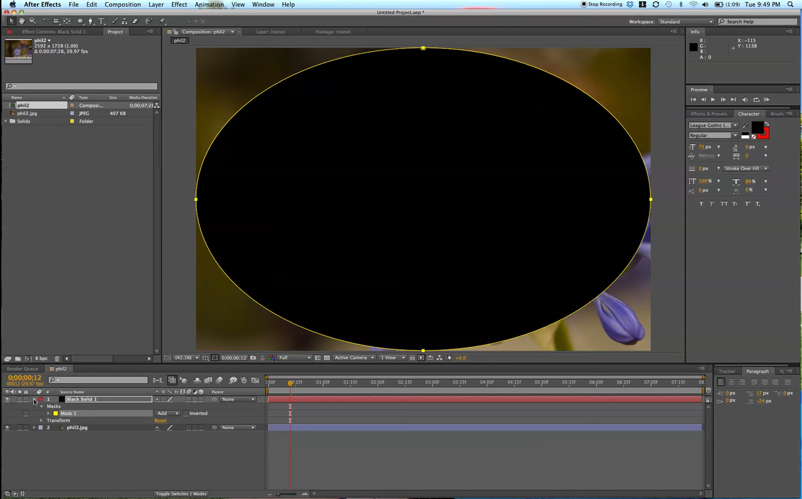Open the Animation menu

[209, 4]
